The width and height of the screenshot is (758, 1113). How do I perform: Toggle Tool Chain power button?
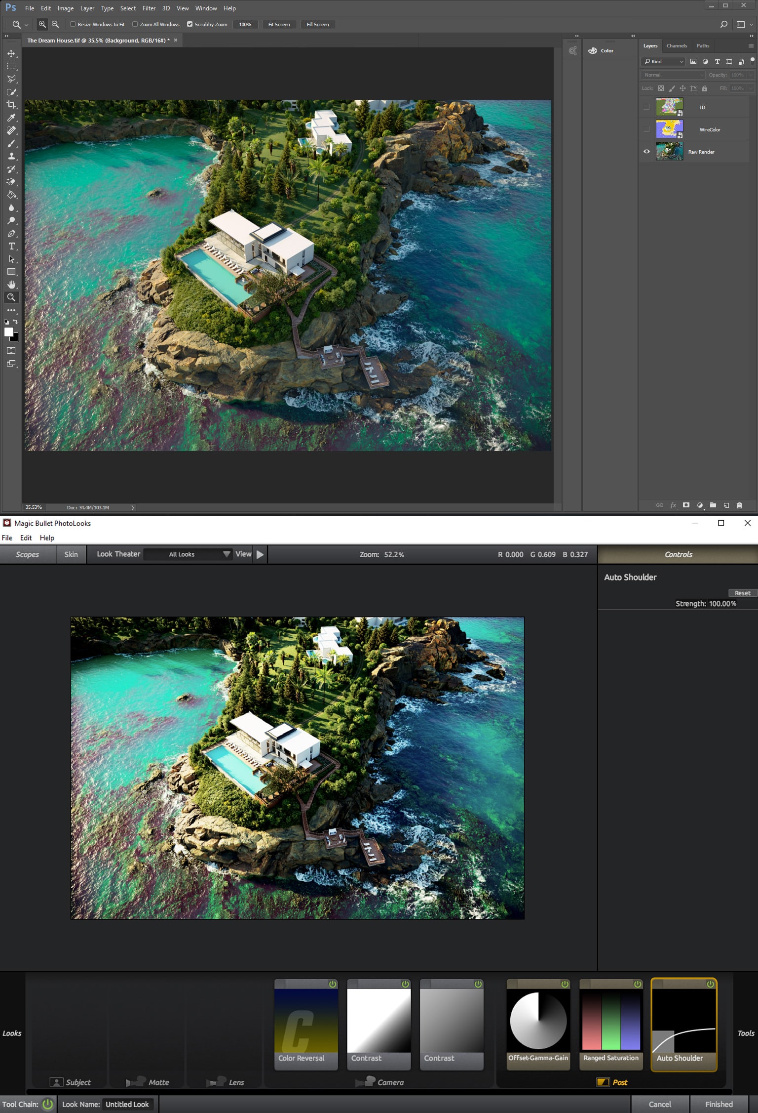click(x=48, y=1104)
